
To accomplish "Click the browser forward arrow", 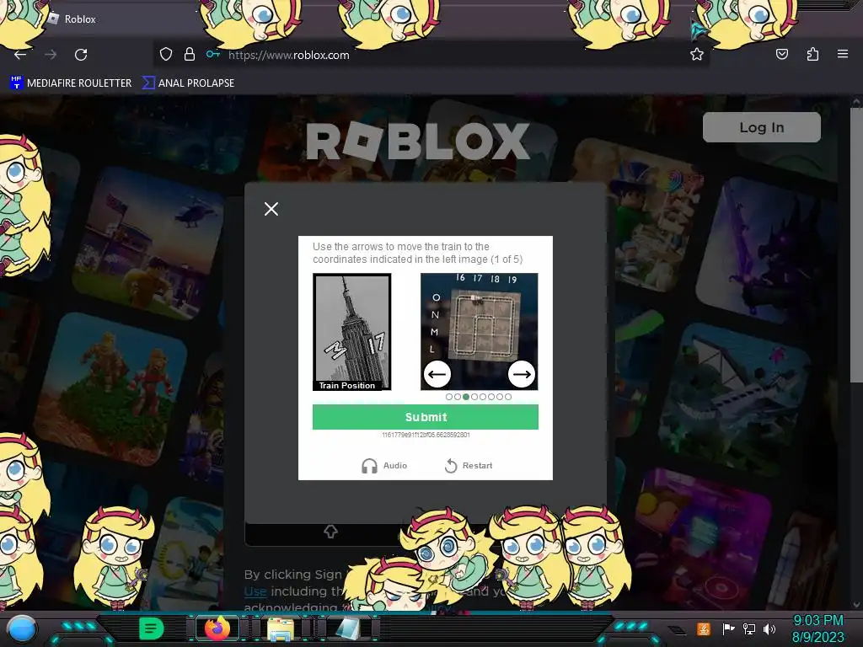I will 51,55.
